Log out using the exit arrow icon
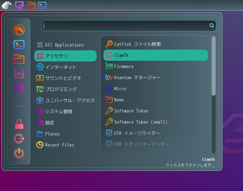Screen dimensions: 243x191 click(19, 139)
